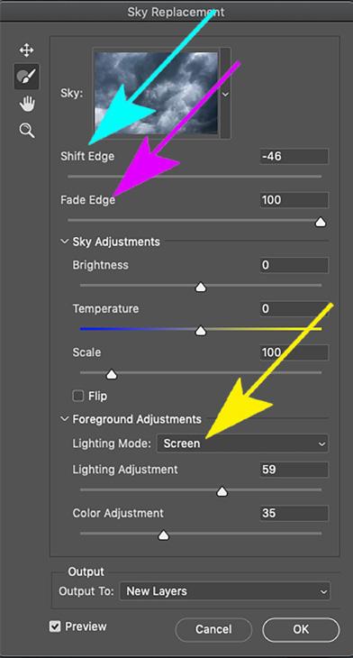The width and height of the screenshot is (353, 658).
Task: Enable the Flip checkbox
Action: (78, 396)
